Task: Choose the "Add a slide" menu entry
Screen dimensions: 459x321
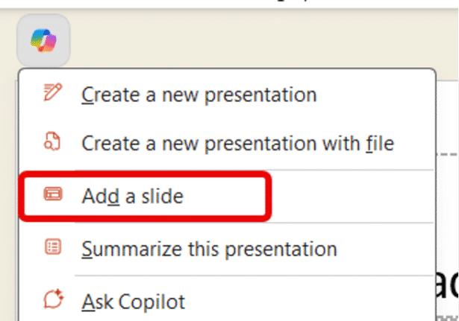Action: (x=132, y=197)
